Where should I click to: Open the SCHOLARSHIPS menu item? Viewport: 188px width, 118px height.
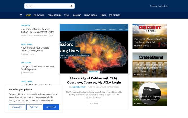point(55,15)
